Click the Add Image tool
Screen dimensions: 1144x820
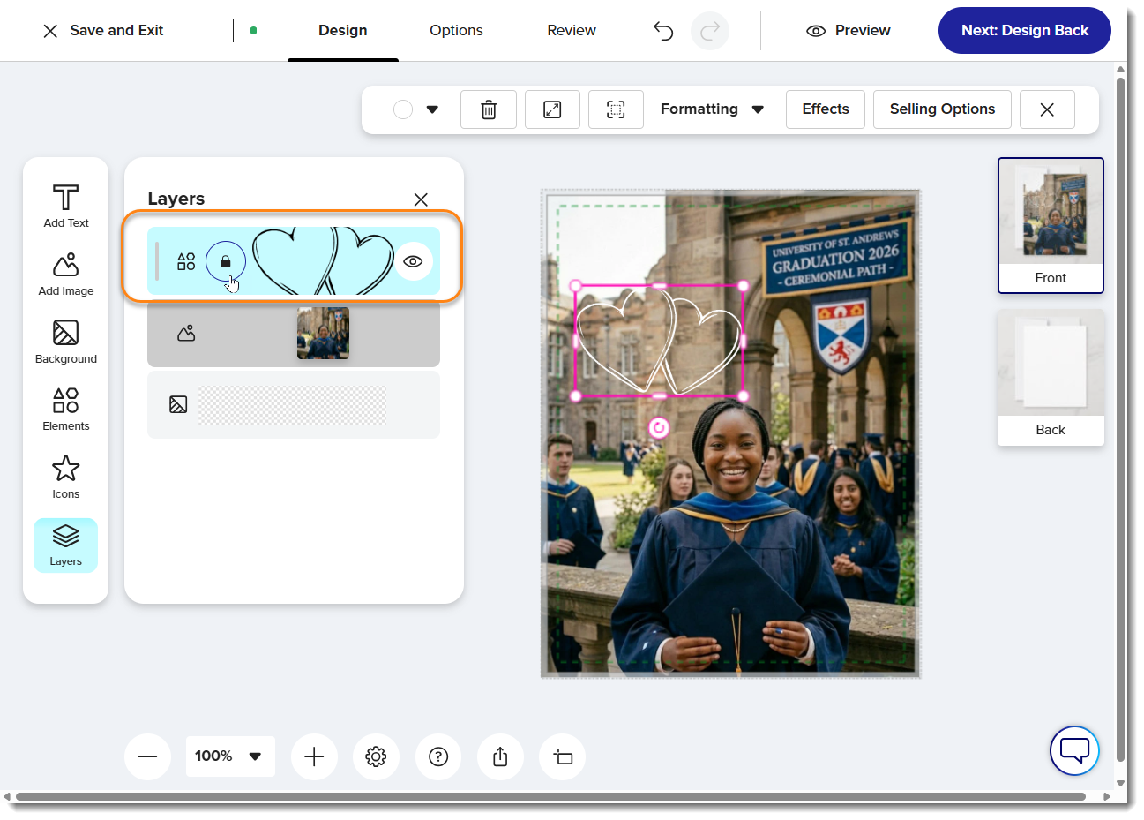pyautogui.click(x=65, y=274)
